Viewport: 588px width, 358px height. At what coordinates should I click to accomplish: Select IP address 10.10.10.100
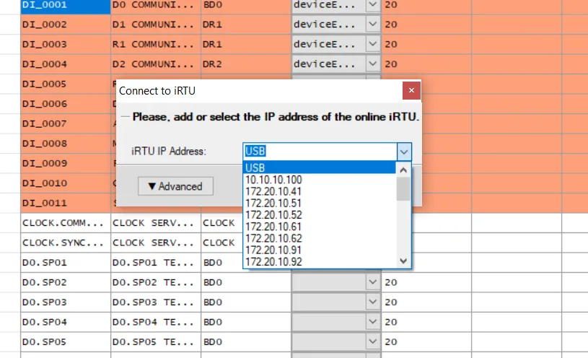click(319, 180)
